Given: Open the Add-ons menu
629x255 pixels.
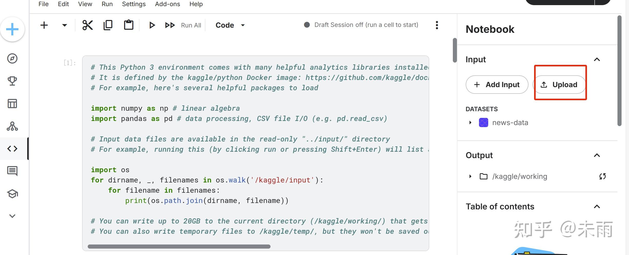Looking at the screenshot, I should point(167,4).
